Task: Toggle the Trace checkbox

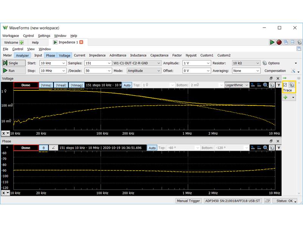Action: coord(285,85)
